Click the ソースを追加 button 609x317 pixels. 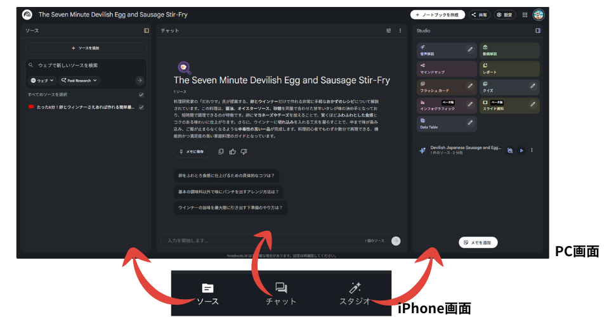point(86,48)
